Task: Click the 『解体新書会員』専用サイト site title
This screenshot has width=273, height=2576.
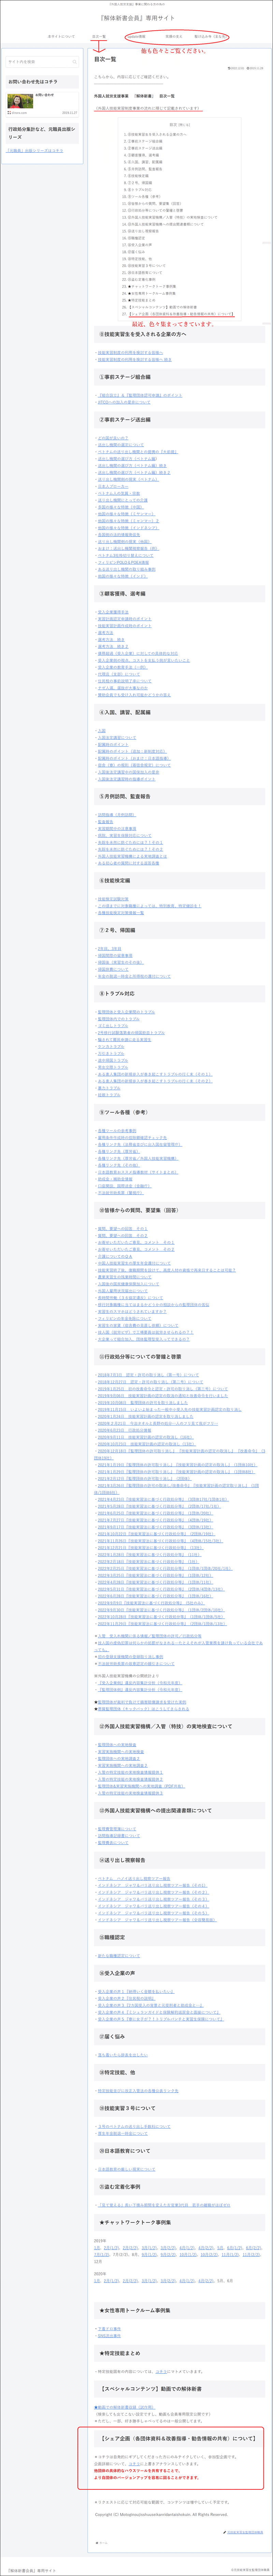Action: [136, 18]
